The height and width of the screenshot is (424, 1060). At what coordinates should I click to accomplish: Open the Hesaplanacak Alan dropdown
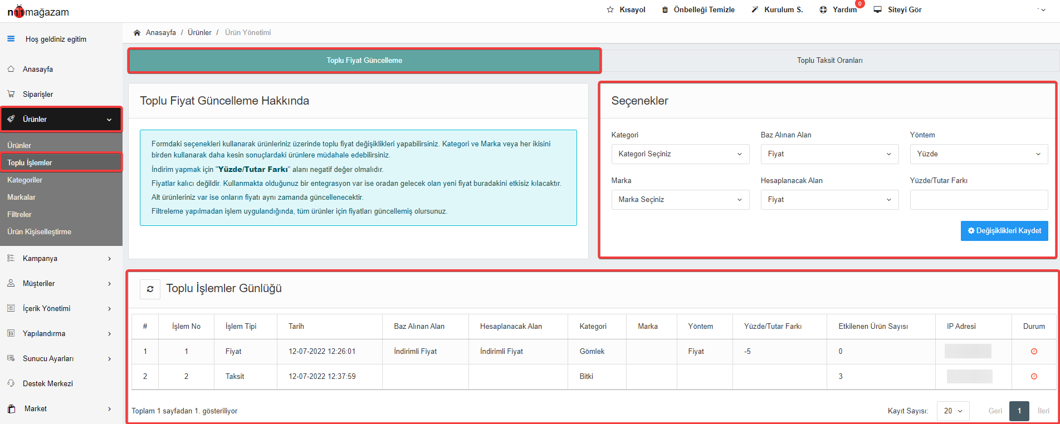[x=829, y=200]
